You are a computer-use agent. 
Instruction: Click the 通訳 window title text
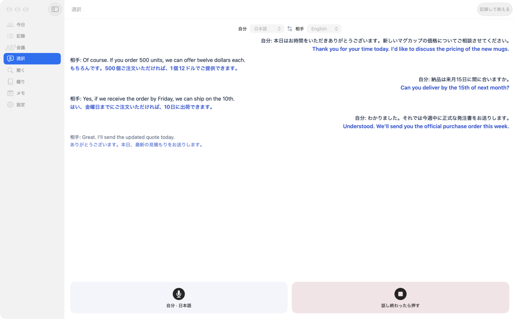[76, 9]
